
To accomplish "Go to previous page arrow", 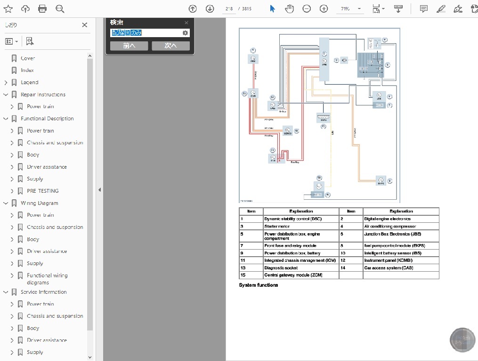I will 193,9.
